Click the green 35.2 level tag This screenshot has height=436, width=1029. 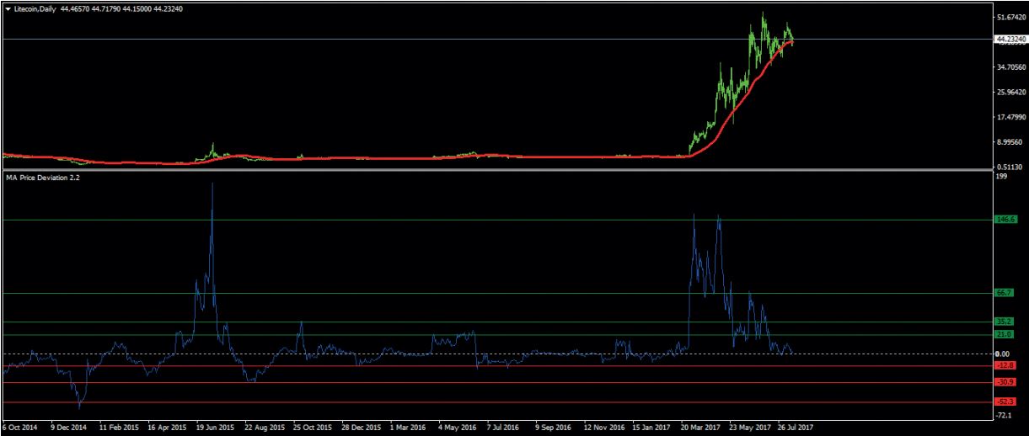(x=1003, y=322)
